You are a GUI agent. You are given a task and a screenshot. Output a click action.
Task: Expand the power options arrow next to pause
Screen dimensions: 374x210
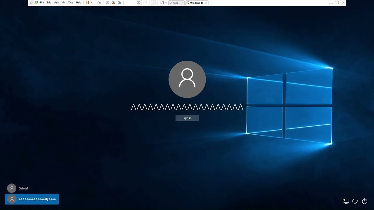92,3
